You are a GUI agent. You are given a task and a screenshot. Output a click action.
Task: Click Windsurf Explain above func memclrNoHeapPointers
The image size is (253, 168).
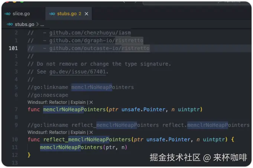click(x=78, y=102)
